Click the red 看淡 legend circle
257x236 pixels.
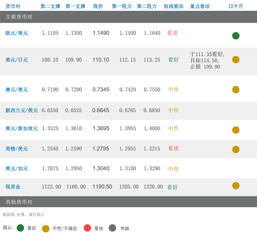click(87, 228)
